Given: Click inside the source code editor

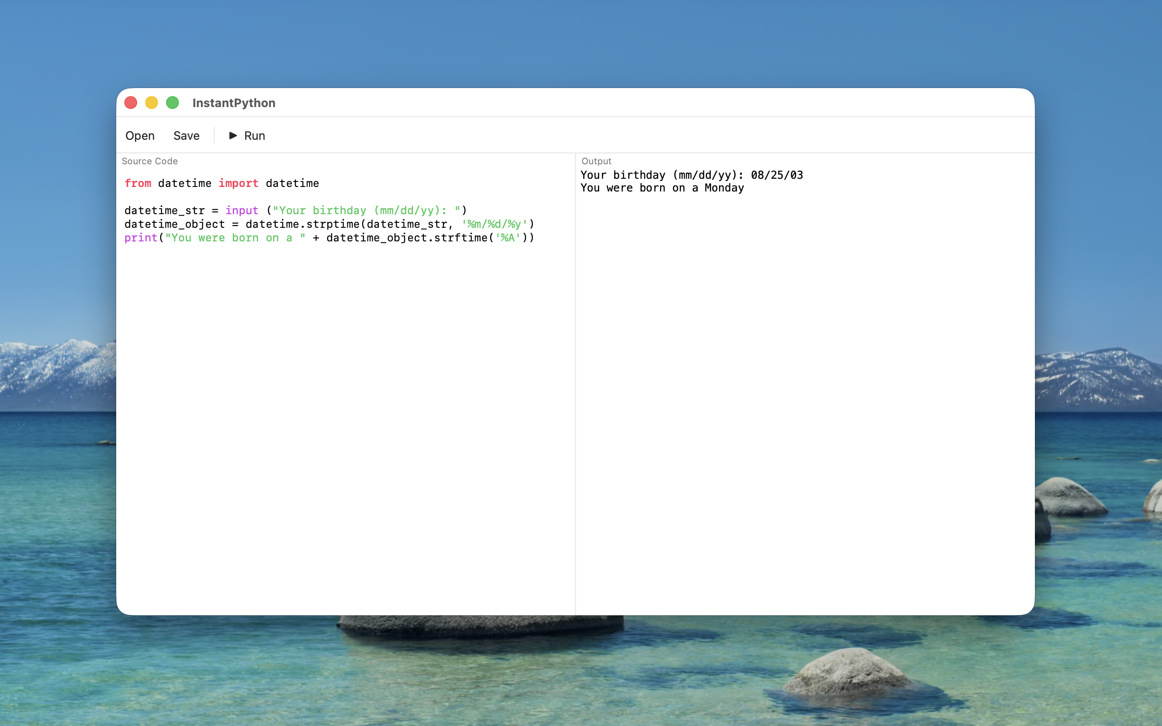Looking at the screenshot, I should tap(336, 336).
